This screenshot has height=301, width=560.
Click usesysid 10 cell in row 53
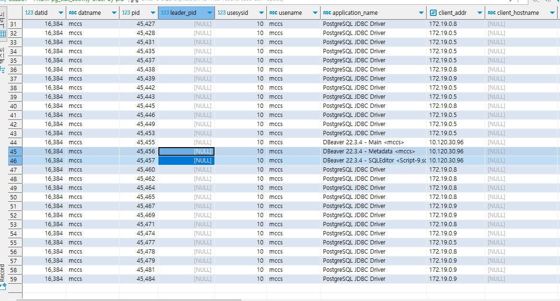240,224
